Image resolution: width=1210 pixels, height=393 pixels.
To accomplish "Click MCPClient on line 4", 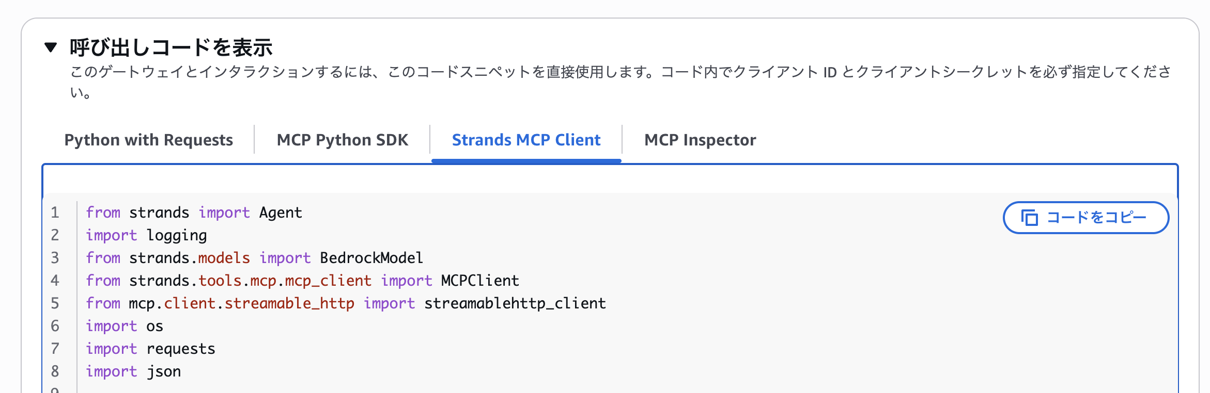I will click(479, 281).
